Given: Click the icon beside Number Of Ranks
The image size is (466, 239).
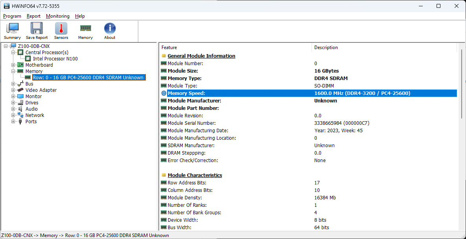Looking at the screenshot, I should 164,205.
